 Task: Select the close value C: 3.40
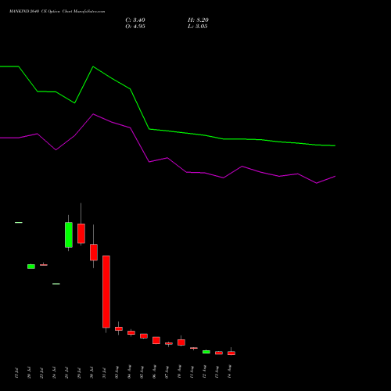coord(135,20)
